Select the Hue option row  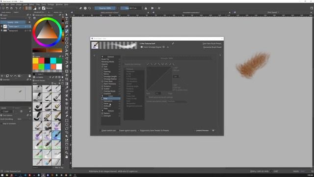pos(111,98)
